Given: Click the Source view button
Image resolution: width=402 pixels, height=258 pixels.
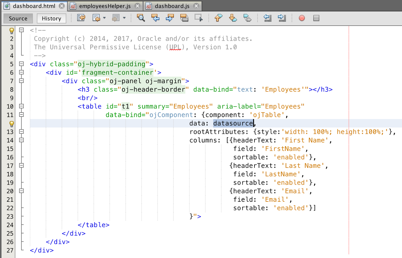Looking at the screenshot, I should pos(18,18).
